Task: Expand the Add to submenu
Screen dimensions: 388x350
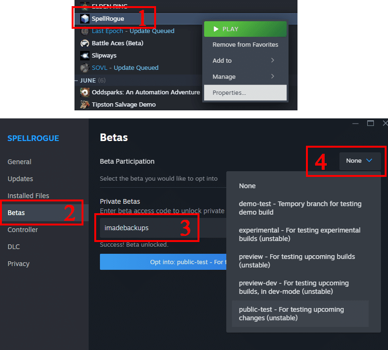Action: click(245, 60)
